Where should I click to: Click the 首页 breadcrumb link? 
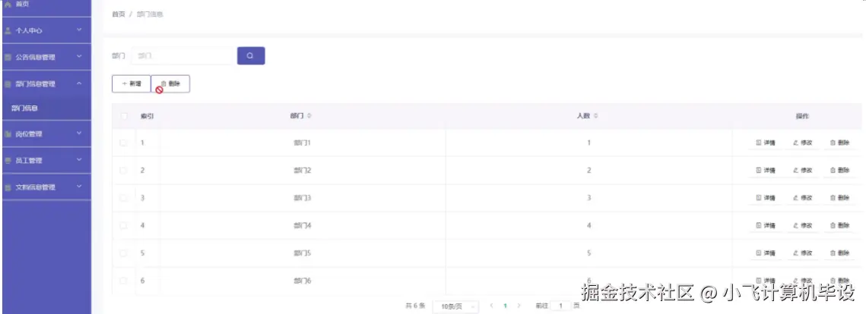point(118,14)
